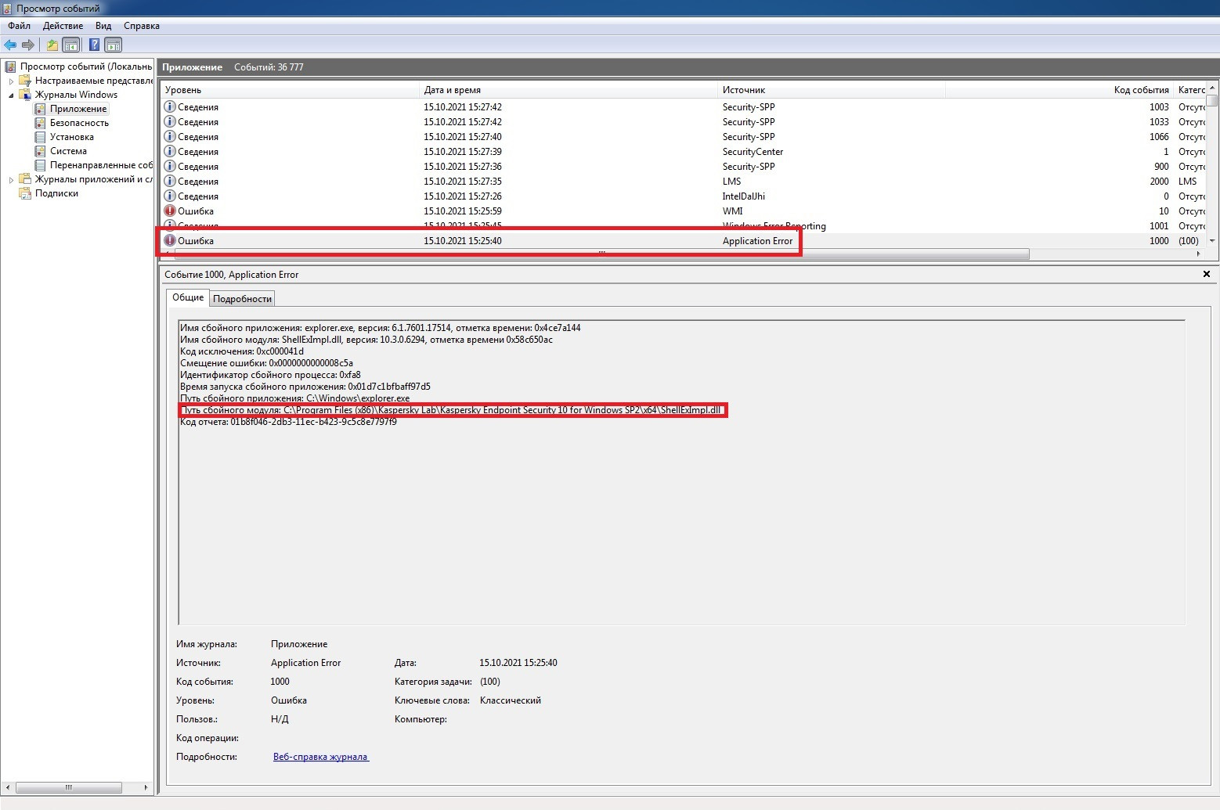Click console tree scrollbar right arrow
The width and height of the screenshot is (1220, 810).
pos(146,787)
